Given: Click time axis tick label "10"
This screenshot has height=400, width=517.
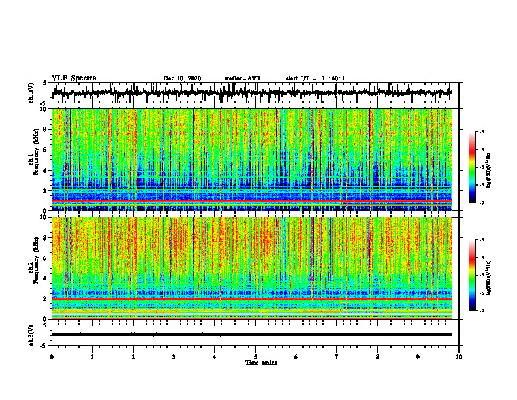Looking at the screenshot, I should click(459, 357).
